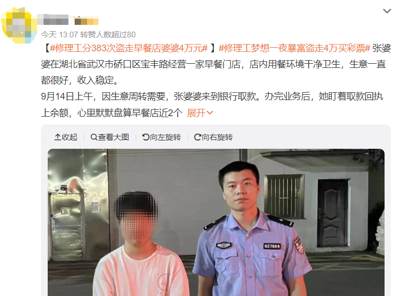Viewport: 397px width, 296px height.
Task: Click the 展开 chevron arrow
Action: 210,112
